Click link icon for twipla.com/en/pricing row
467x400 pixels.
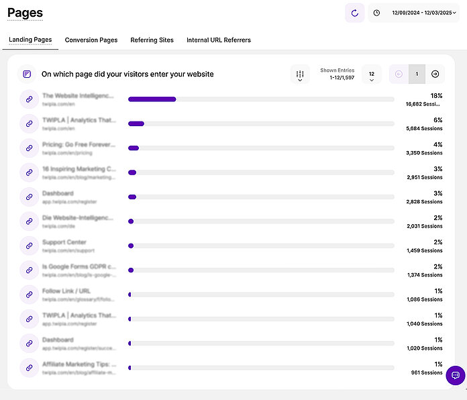[29, 148]
